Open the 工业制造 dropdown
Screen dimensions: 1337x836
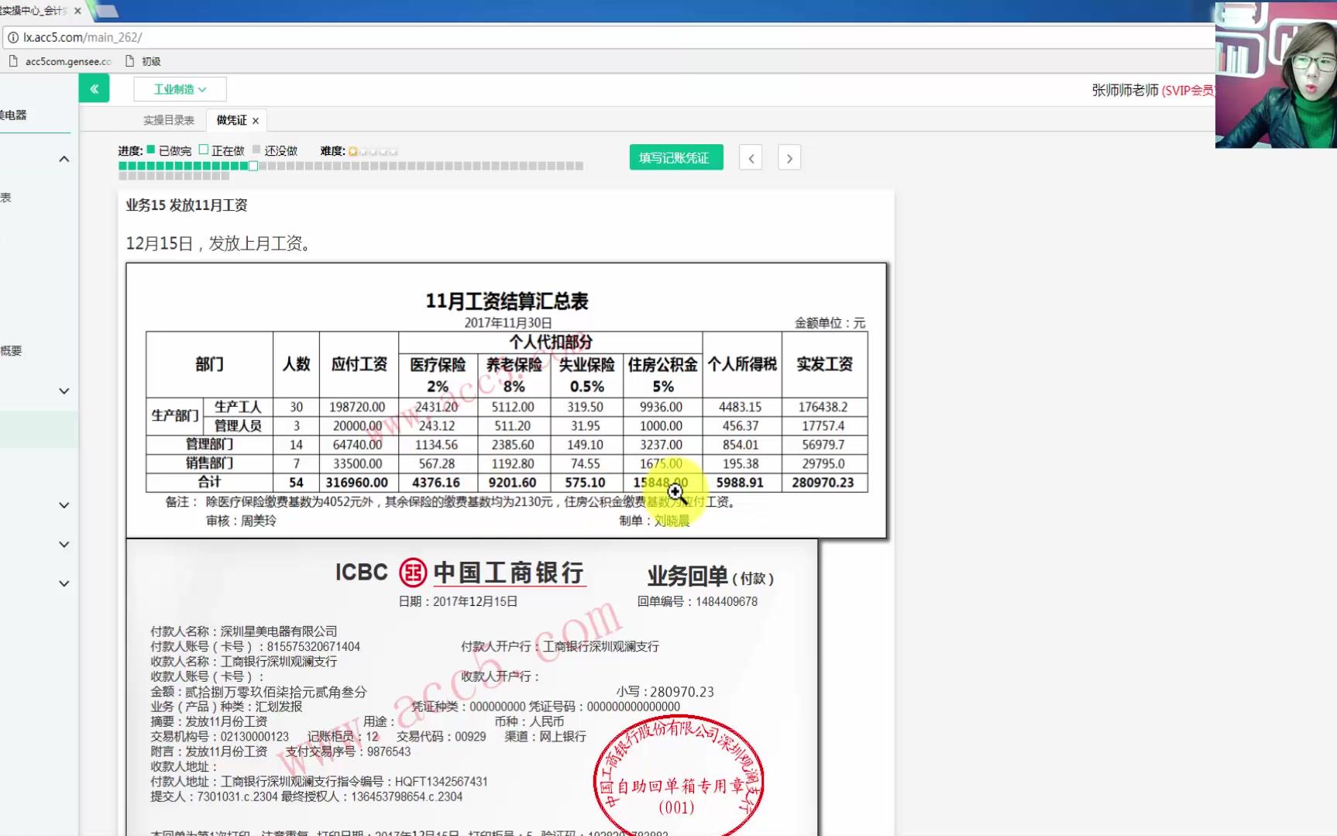(x=180, y=89)
